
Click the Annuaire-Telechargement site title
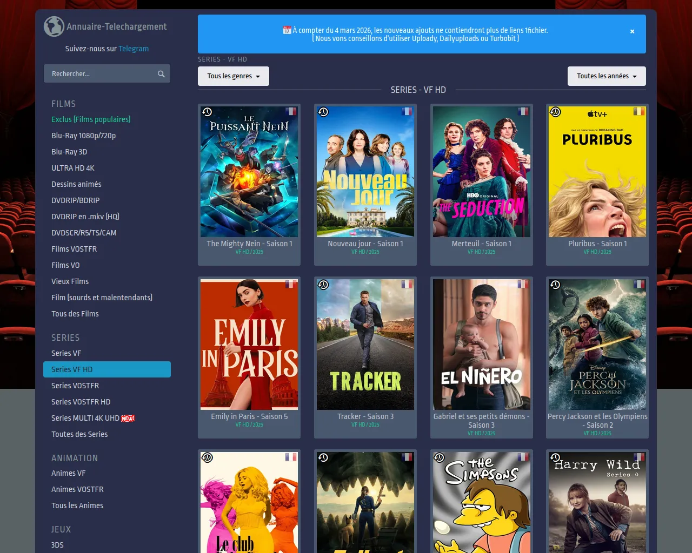pos(117,26)
